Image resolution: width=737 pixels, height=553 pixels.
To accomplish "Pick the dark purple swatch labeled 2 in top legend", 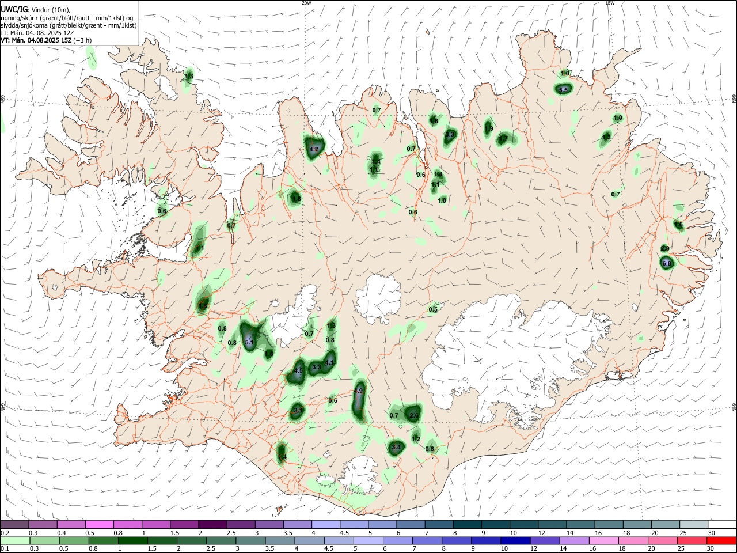I will click(x=212, y=524).
